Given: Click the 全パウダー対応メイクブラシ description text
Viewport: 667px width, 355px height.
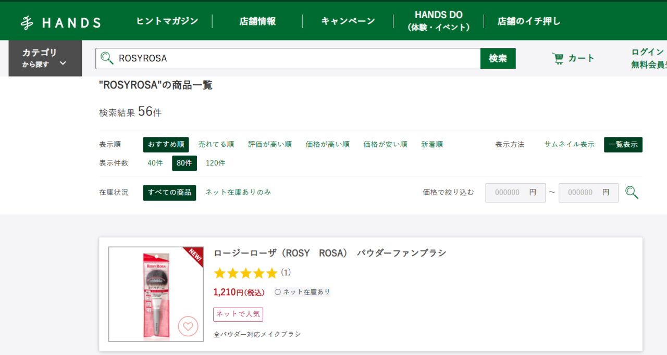Looking at the screenshot, I should pos(257,334).
